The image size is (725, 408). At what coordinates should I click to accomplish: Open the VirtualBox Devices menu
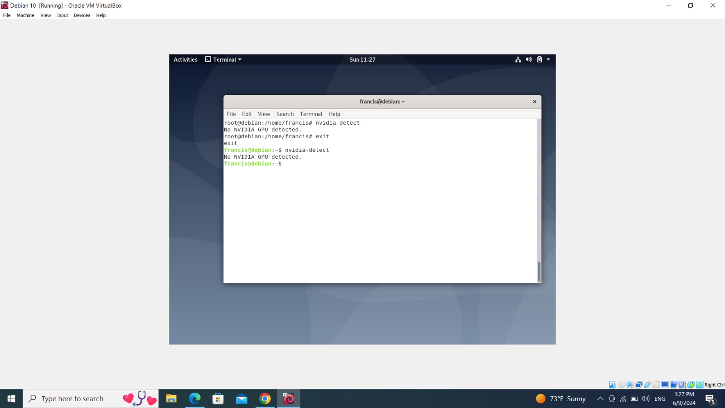(82, 15)
